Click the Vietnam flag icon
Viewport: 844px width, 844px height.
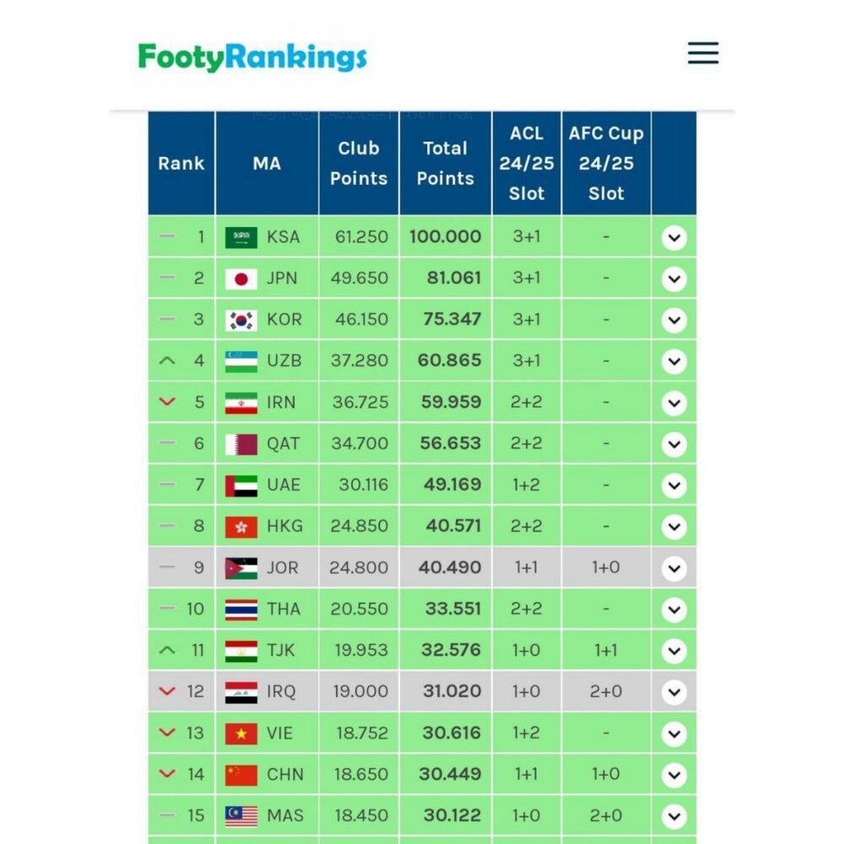(241, 733)
